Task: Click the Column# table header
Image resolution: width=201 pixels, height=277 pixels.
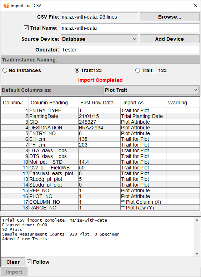Action: point(15,103)
